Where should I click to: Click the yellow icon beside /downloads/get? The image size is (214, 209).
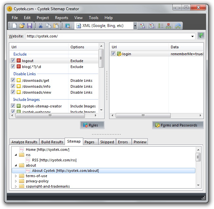(x=19, y=80)
